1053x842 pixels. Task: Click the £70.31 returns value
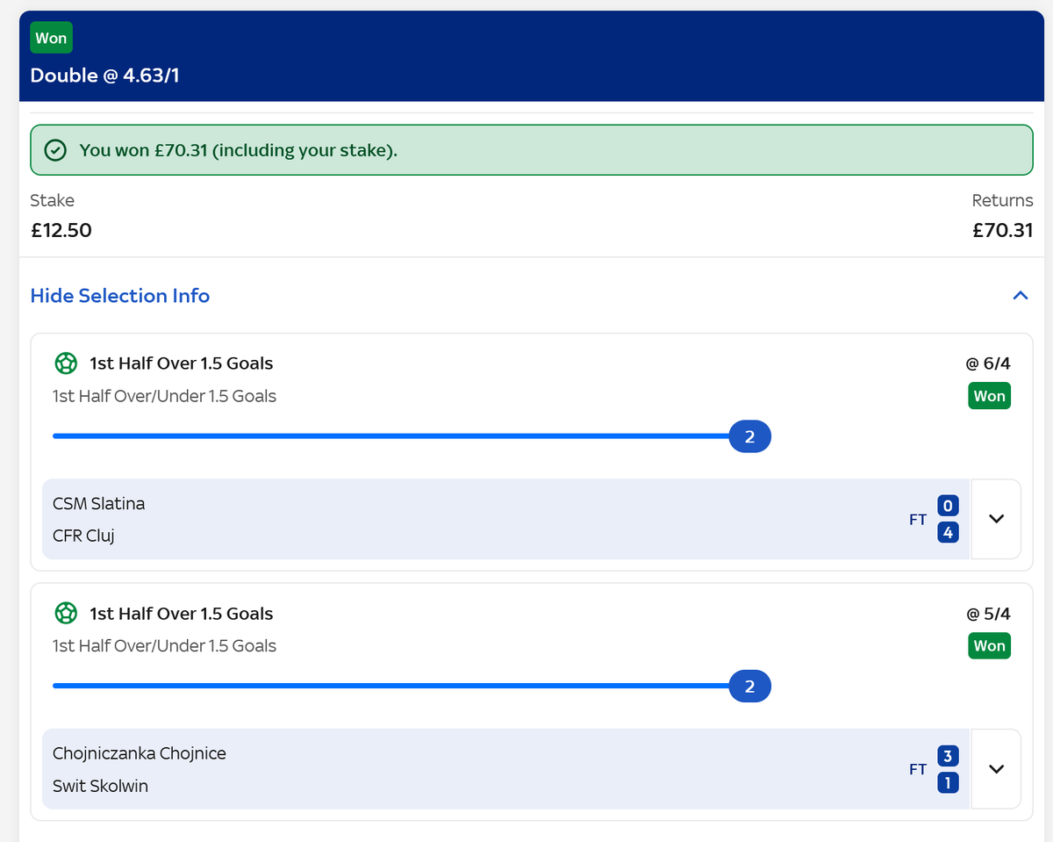click(1002, 231)
